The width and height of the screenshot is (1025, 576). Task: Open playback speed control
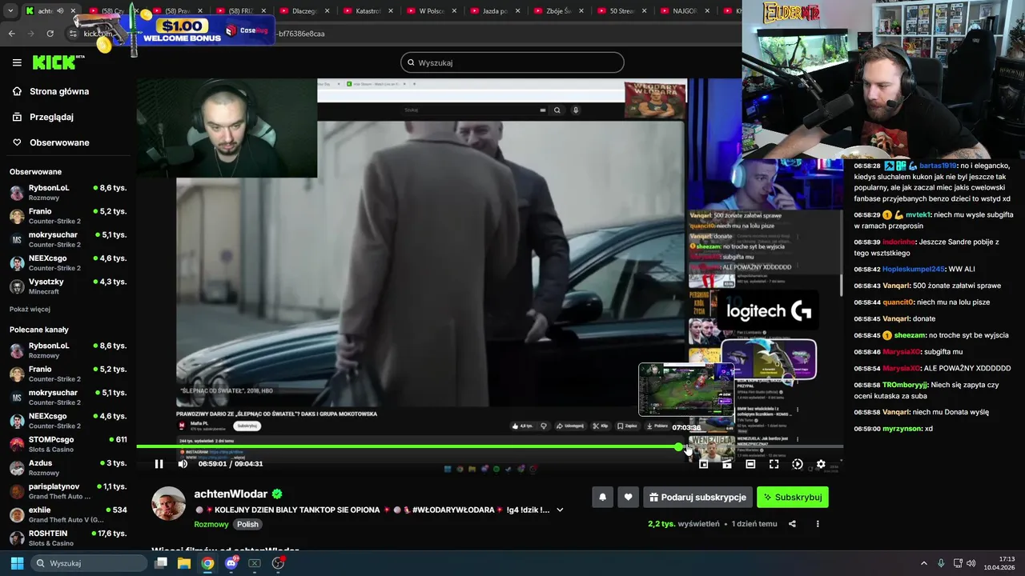[x=798, y=464]
